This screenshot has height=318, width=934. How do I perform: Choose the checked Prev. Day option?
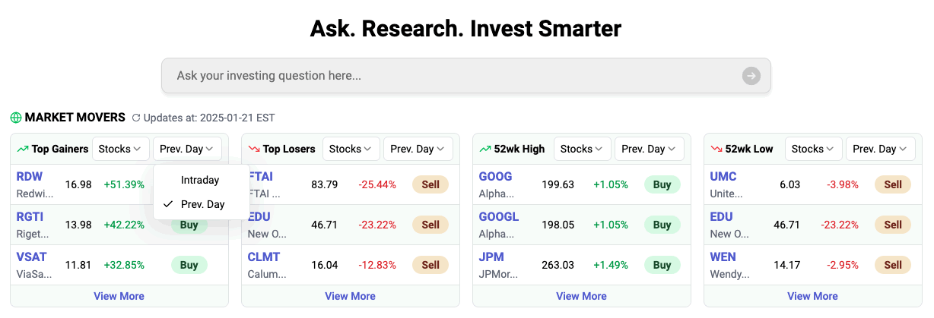tap(202, 204)
